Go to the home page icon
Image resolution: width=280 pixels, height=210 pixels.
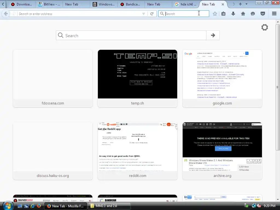243,14
